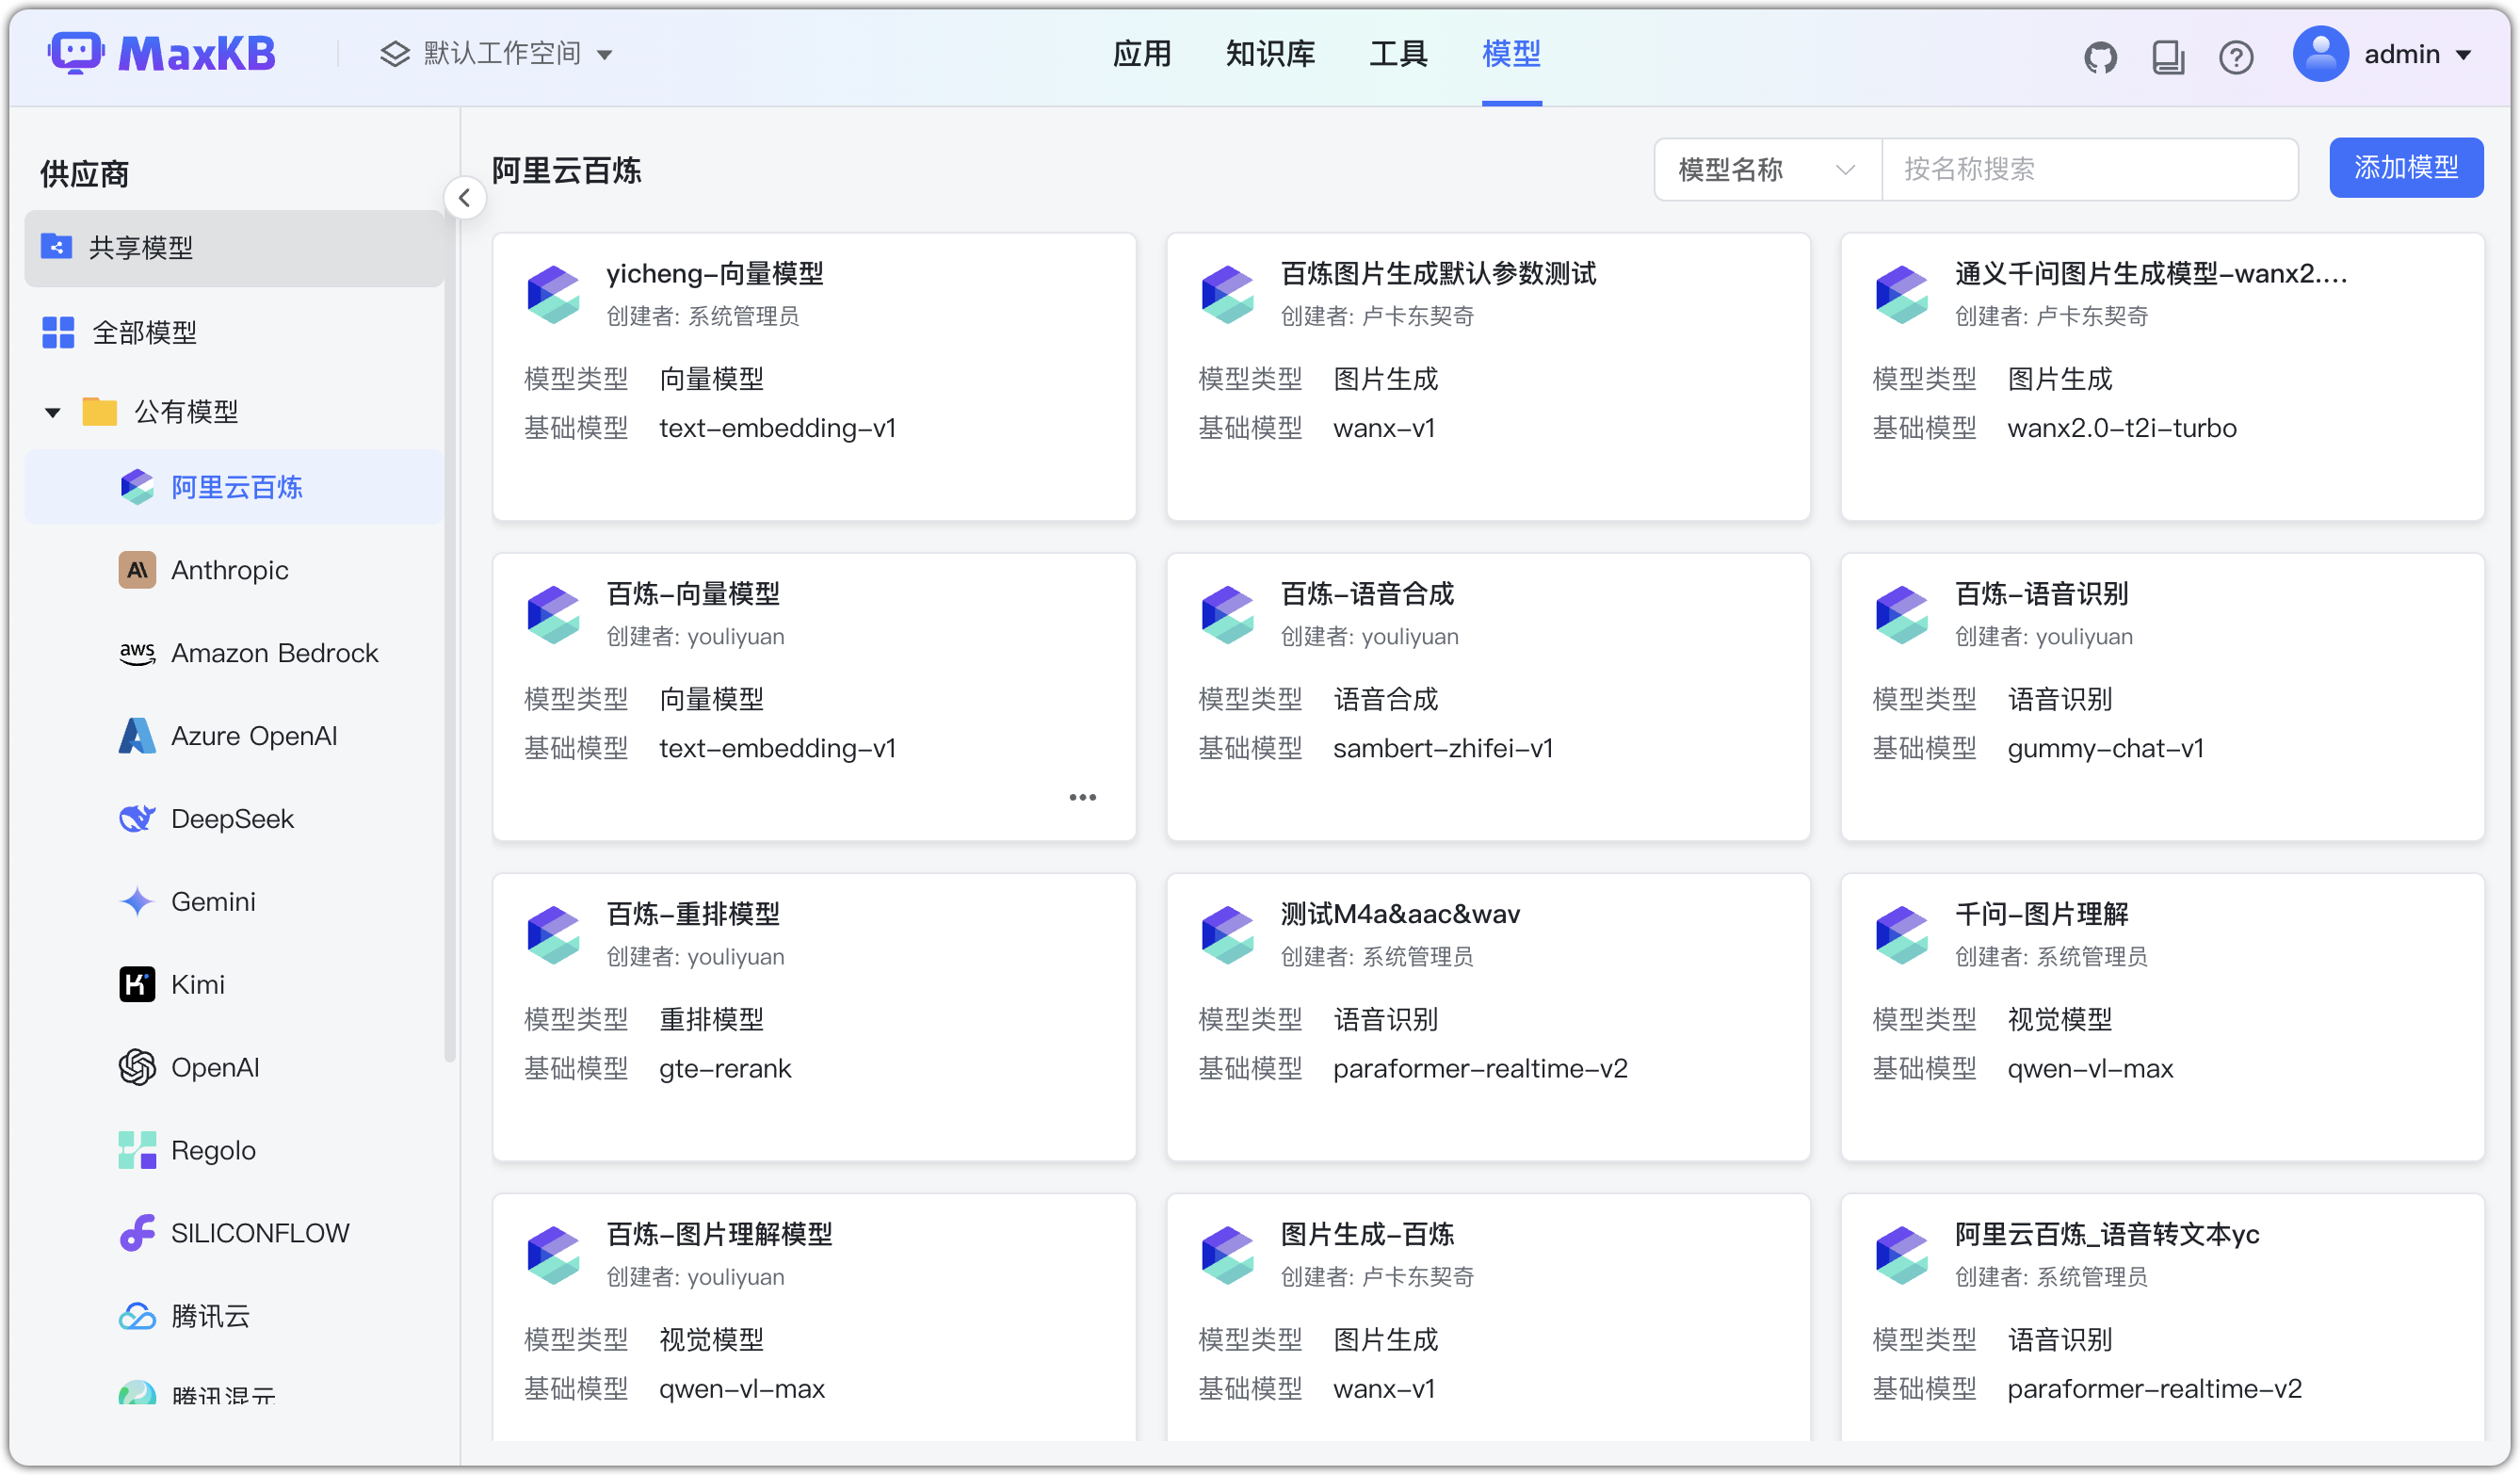Click the Regolo provider icon
The image size is (2520, 1475).
point(137,1151)
